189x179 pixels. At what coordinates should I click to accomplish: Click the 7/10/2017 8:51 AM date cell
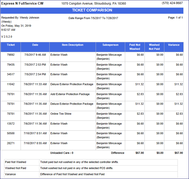coord(35,133)
